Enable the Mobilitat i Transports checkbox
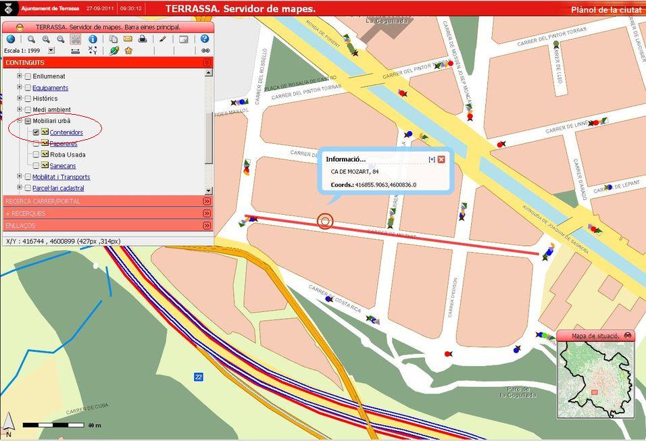 tap(28, 177)
